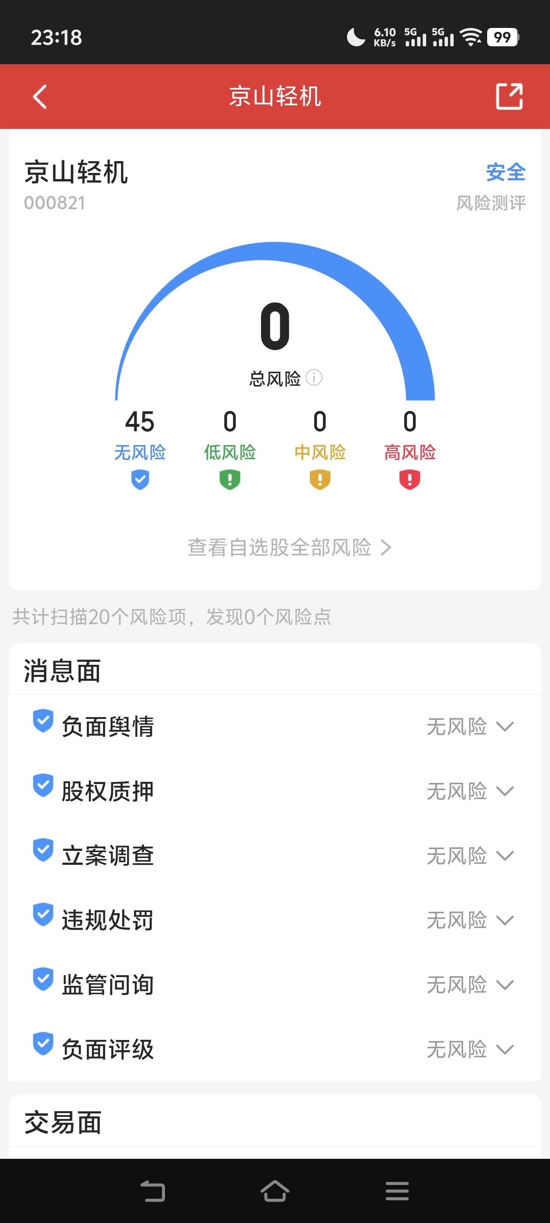Image resolution: width=550 pixels, height=1223 pixels.
Task: Tap the green 低风险 shield icon
Action: coord(230,480)
